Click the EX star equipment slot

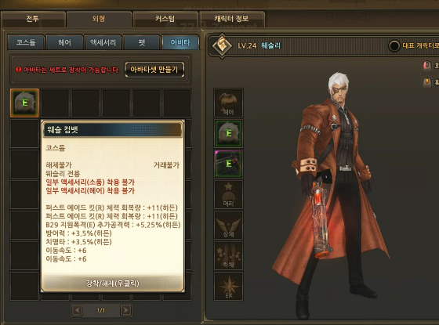pyautogui.click(x=228, y=286)
